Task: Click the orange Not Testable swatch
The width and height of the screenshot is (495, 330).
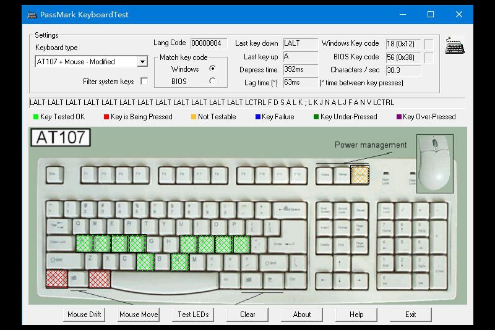Action: point(194,117)
